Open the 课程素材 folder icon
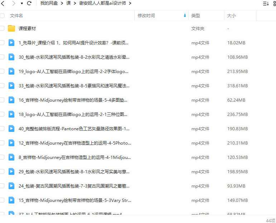The height and width of the screenshot is (223, 276). click(x=11, y=28)
